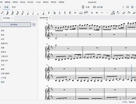The image size is (136, 104).
Task: Select the Double Kill score tab
Action: (x=44, y=18)
